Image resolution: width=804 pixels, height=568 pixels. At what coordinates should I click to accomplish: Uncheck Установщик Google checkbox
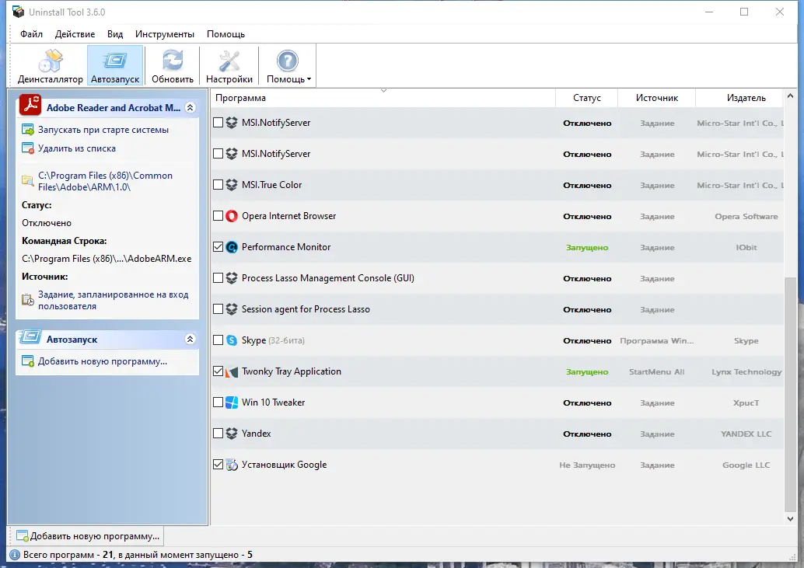click(x=218, y=465)
